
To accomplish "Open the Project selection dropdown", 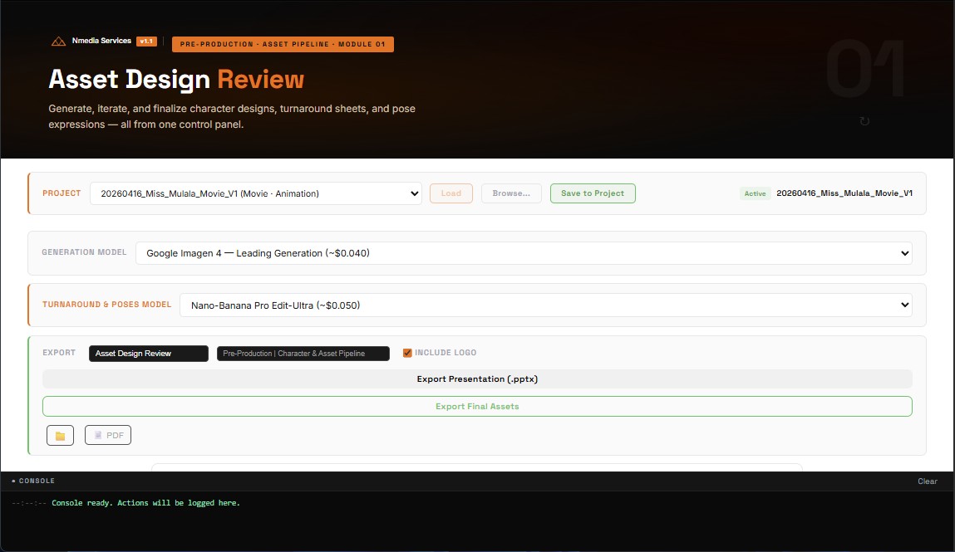I will pyautogui.click(x=256, y=193).
